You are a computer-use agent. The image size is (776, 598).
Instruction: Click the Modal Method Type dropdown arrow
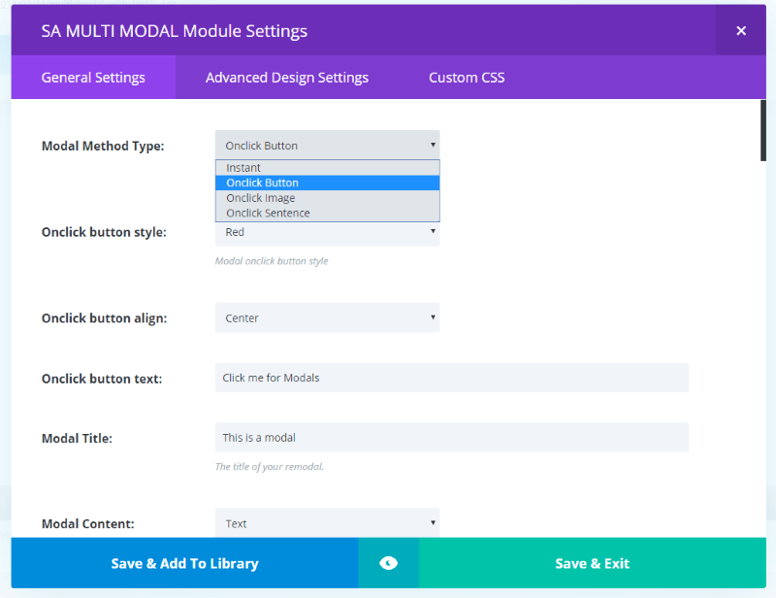click(433, 145)
